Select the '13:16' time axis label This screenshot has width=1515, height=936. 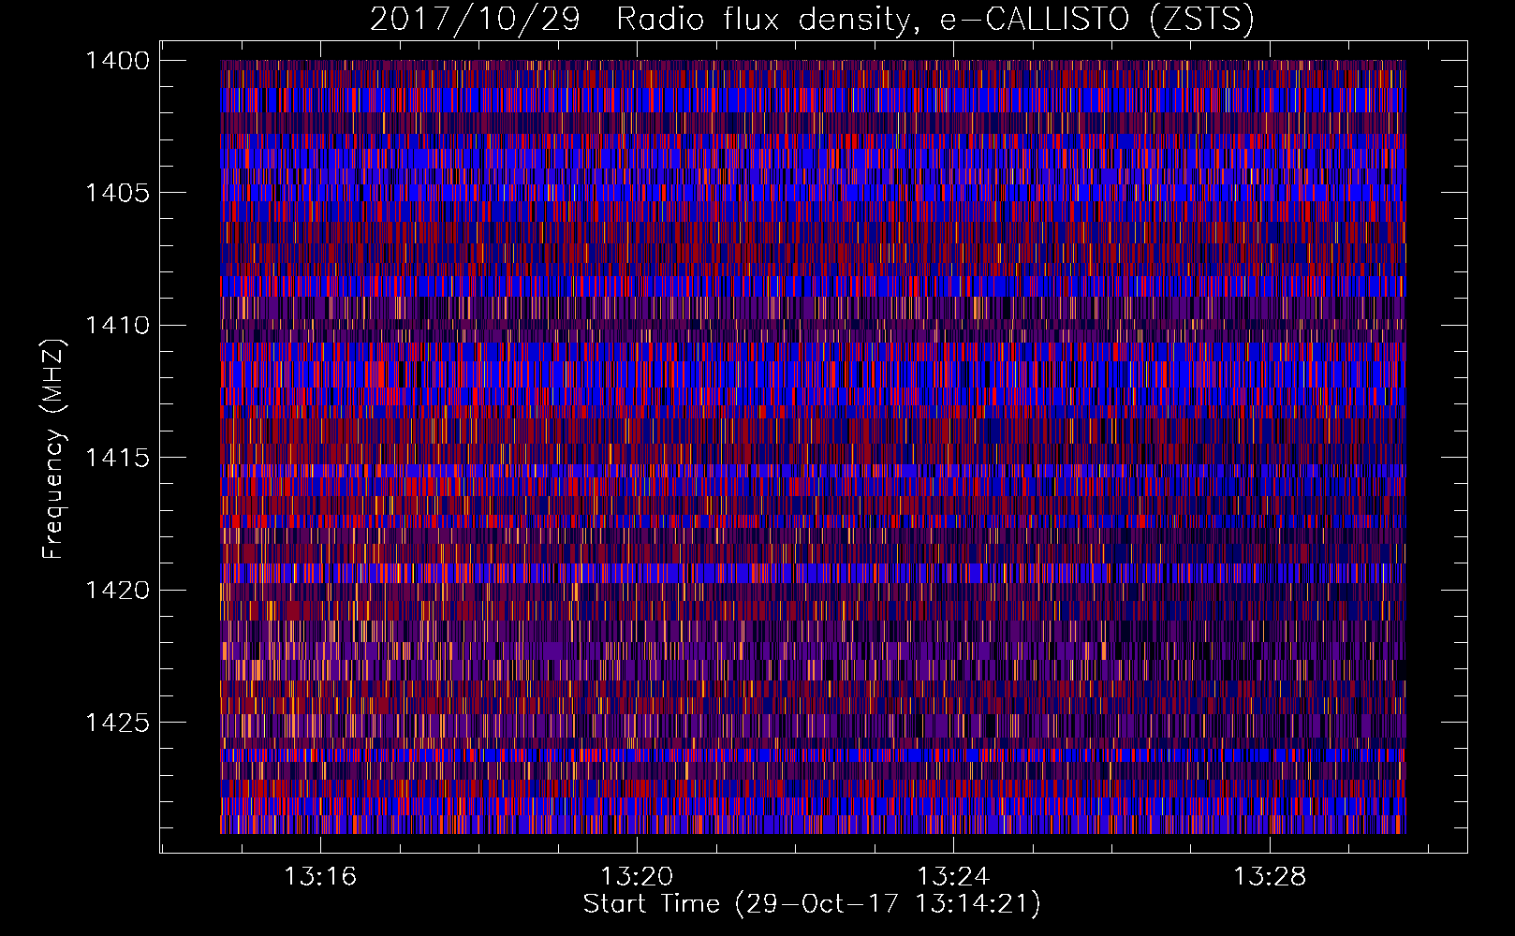[321, 877]
